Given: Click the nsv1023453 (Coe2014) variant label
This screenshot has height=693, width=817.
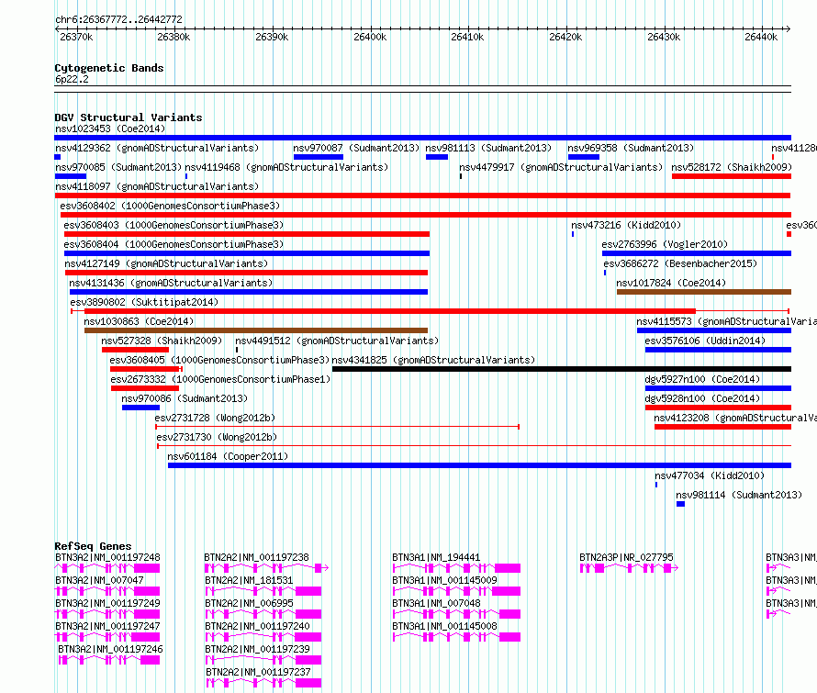Looking at the screenshot, I should tap(110, 129).
